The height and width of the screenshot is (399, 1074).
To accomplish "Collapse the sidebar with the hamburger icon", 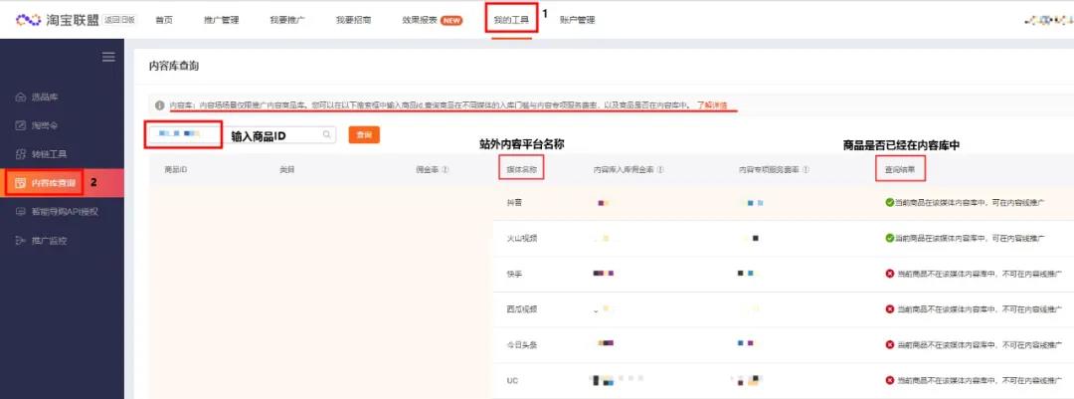I will point(108,57).
